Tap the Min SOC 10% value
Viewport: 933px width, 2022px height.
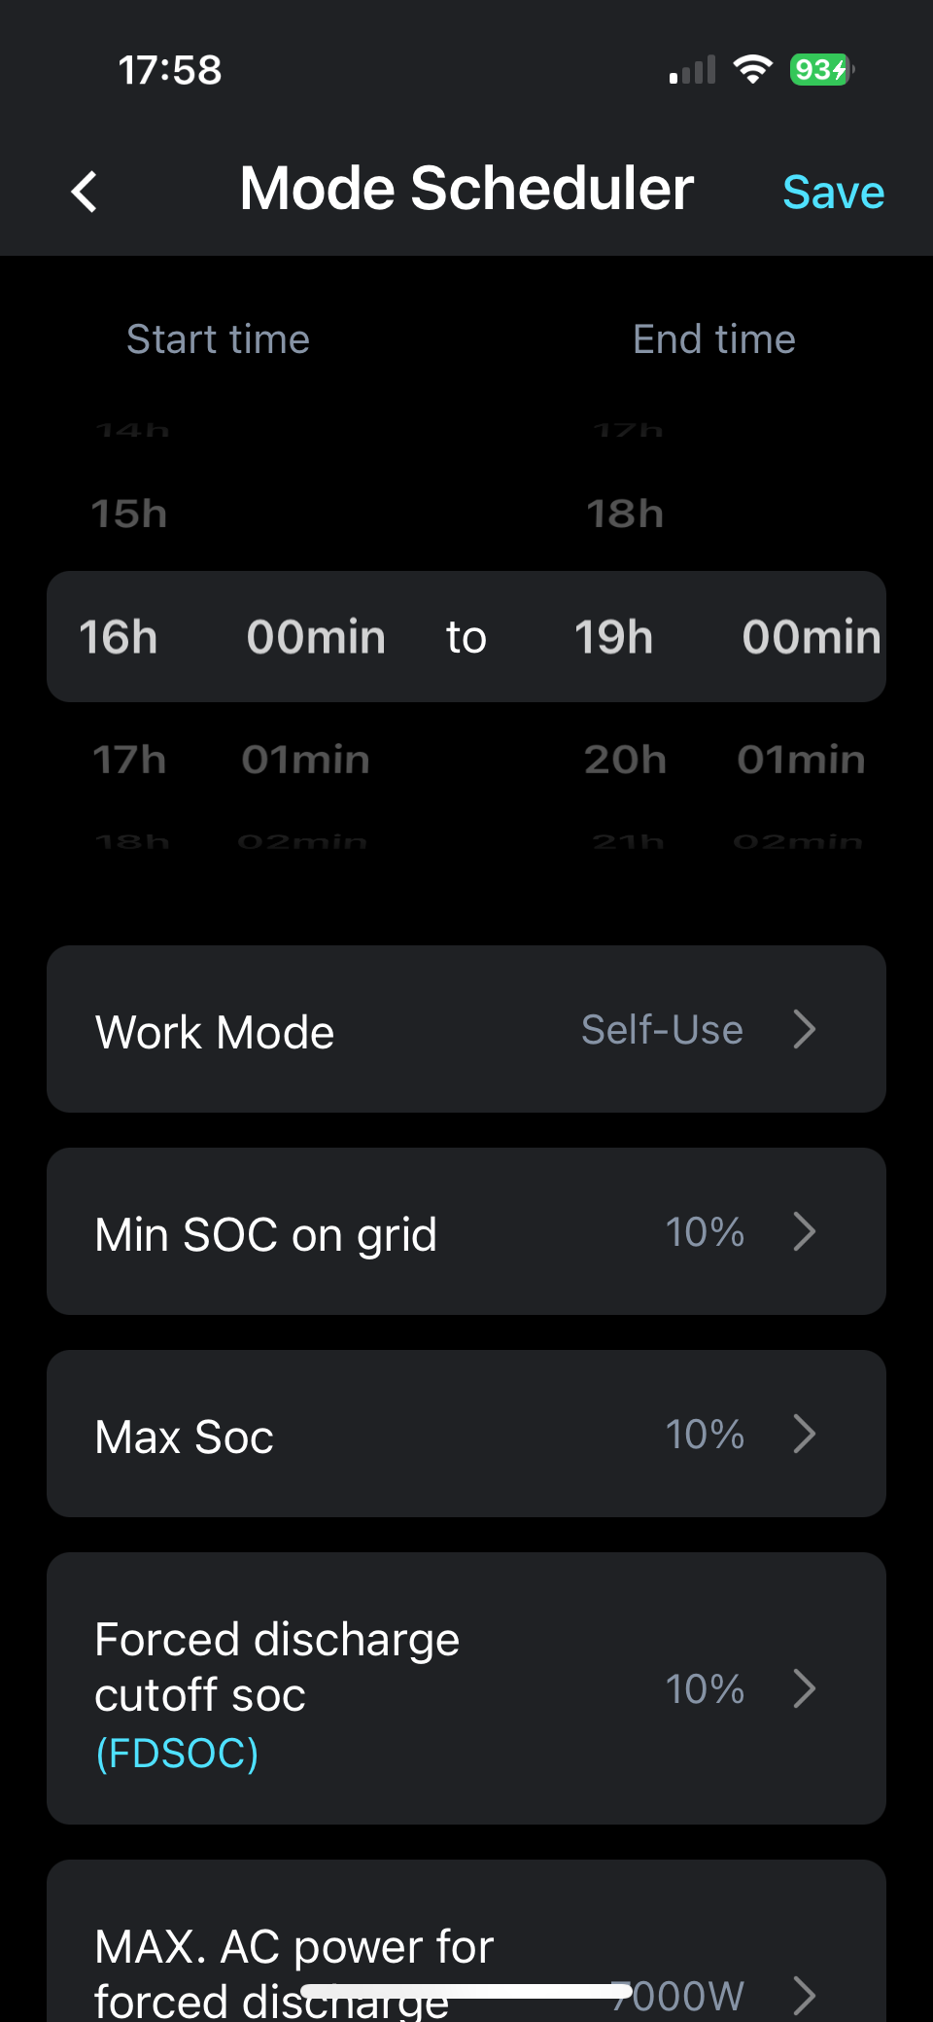coord(705,1232)
